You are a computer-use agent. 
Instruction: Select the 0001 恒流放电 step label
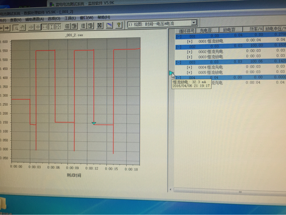pos(210,41)
